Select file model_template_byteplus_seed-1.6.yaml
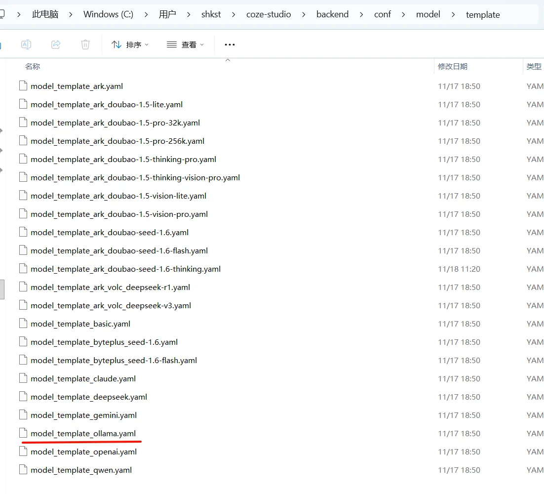 (x=104, y=342)
